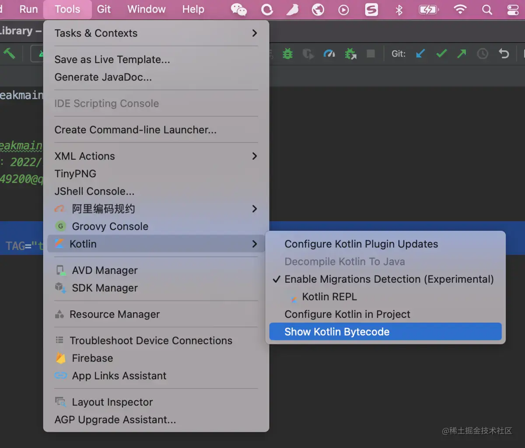525x448 pixels.
Task: Click the Git rollback undo arrow
Action: click(504, 53)
